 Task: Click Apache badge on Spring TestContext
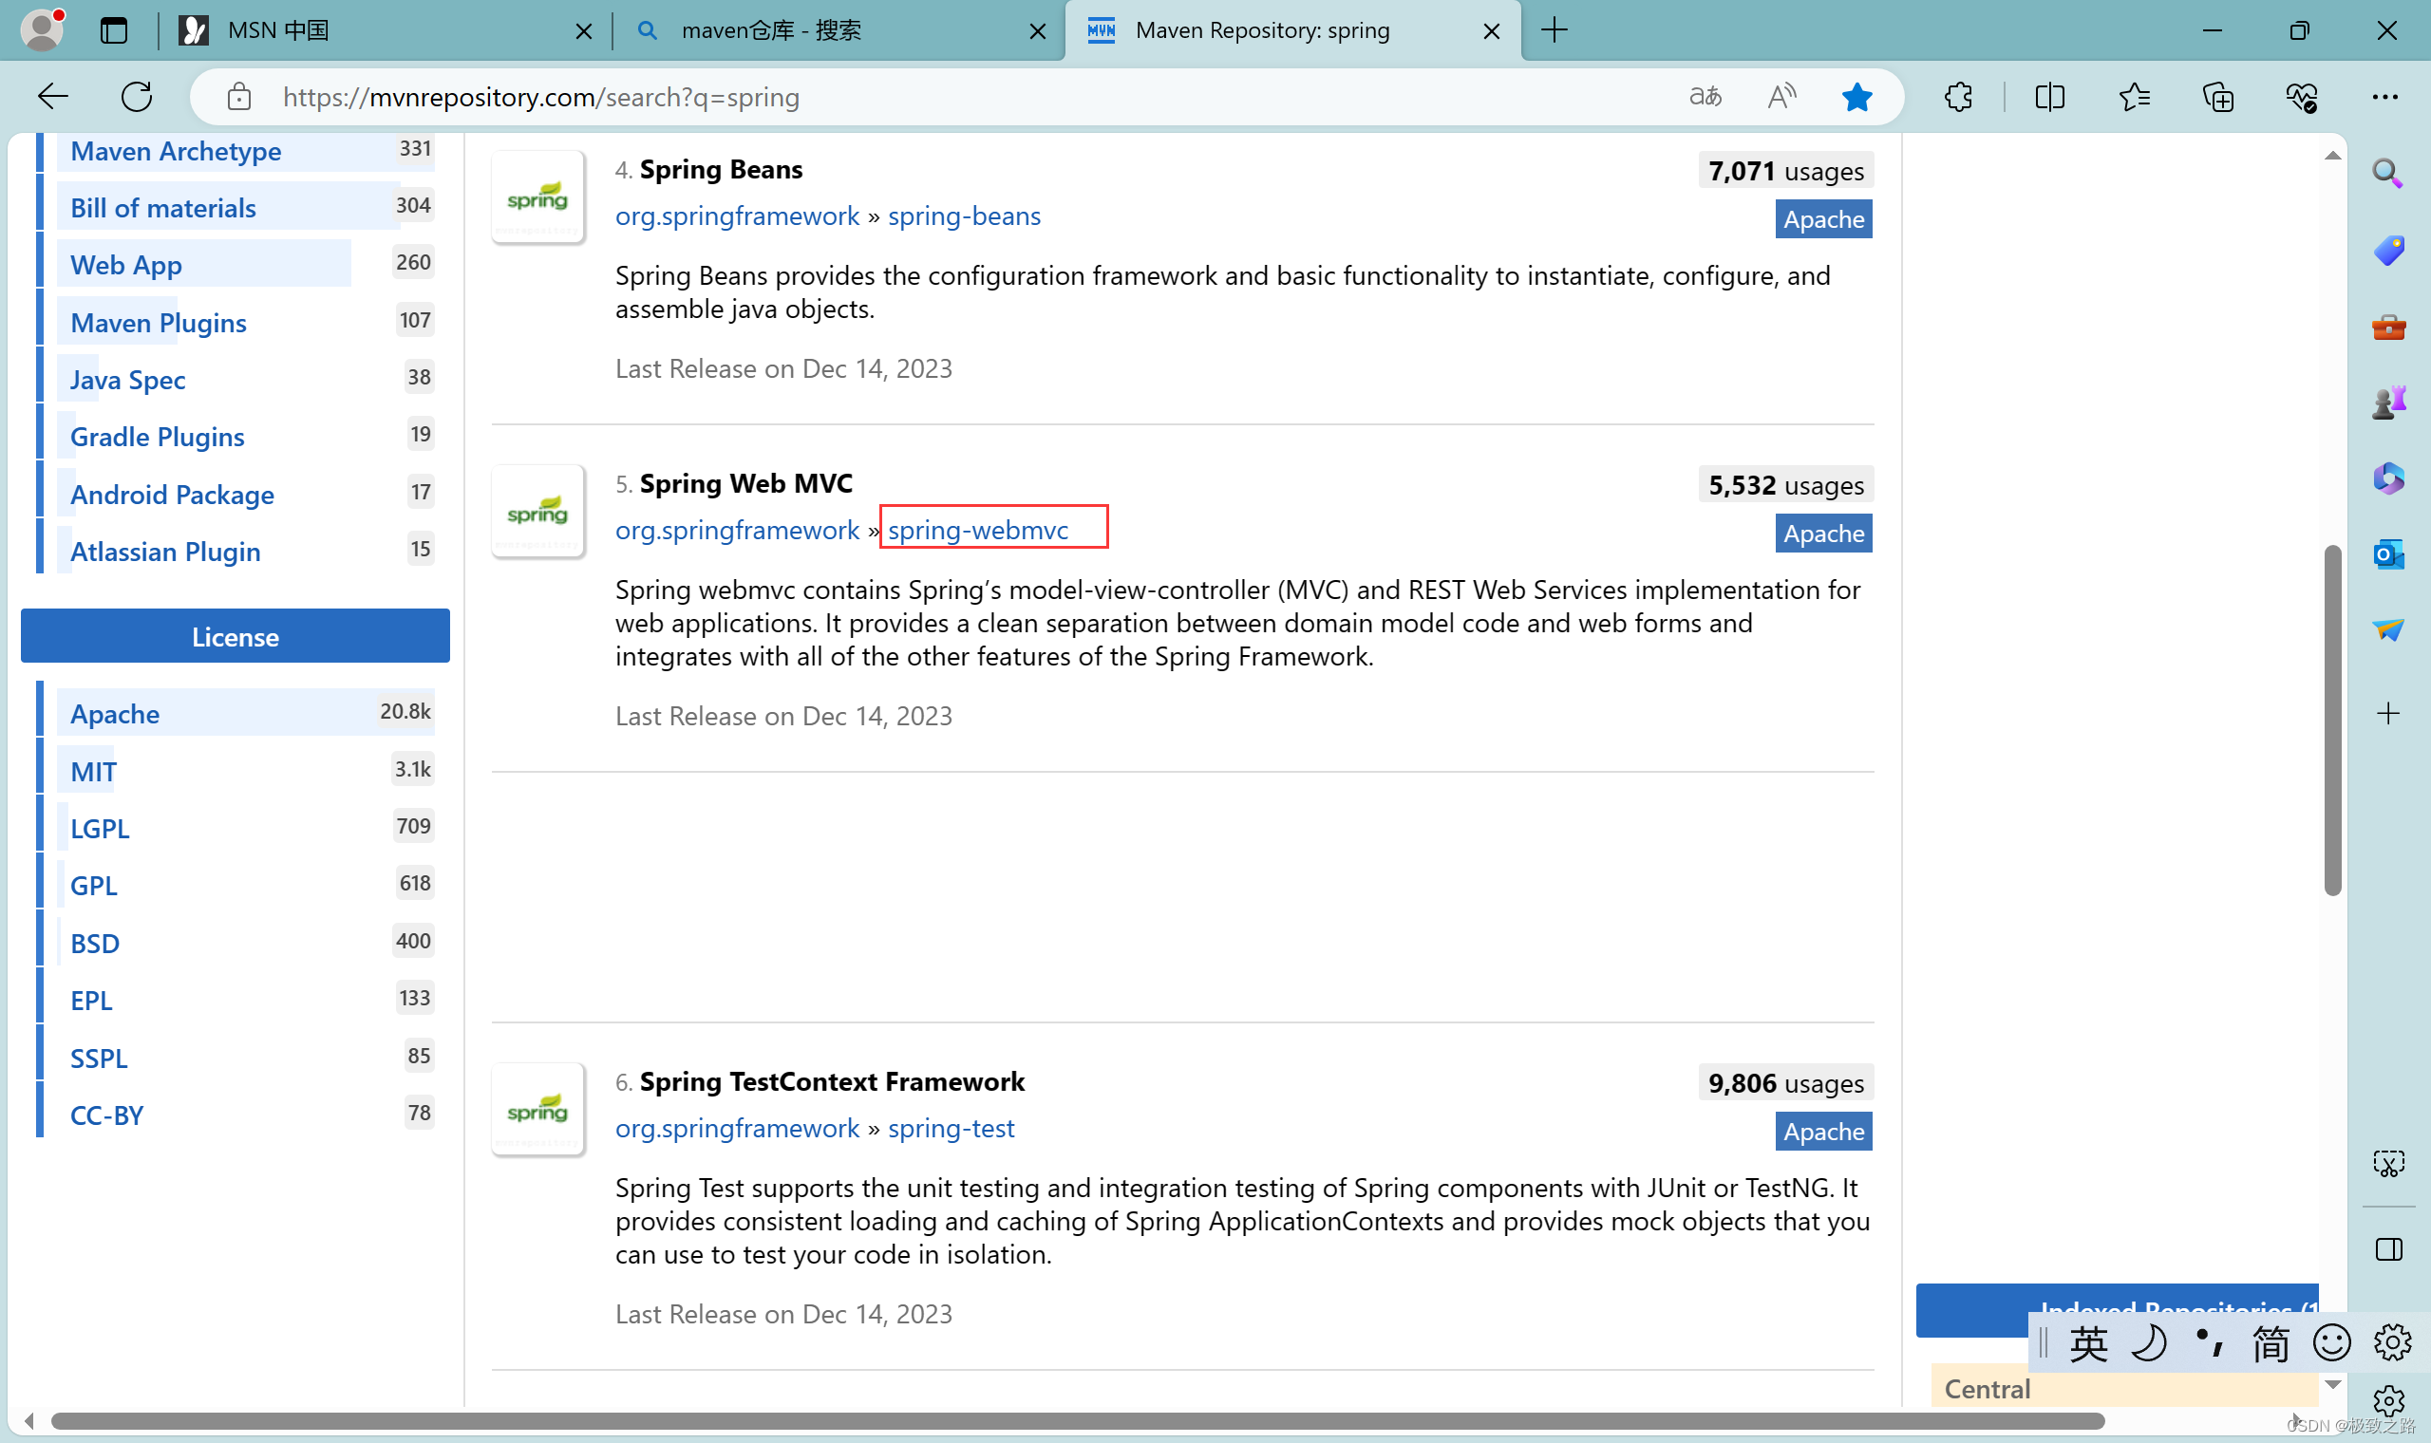coord(1823,1132)
